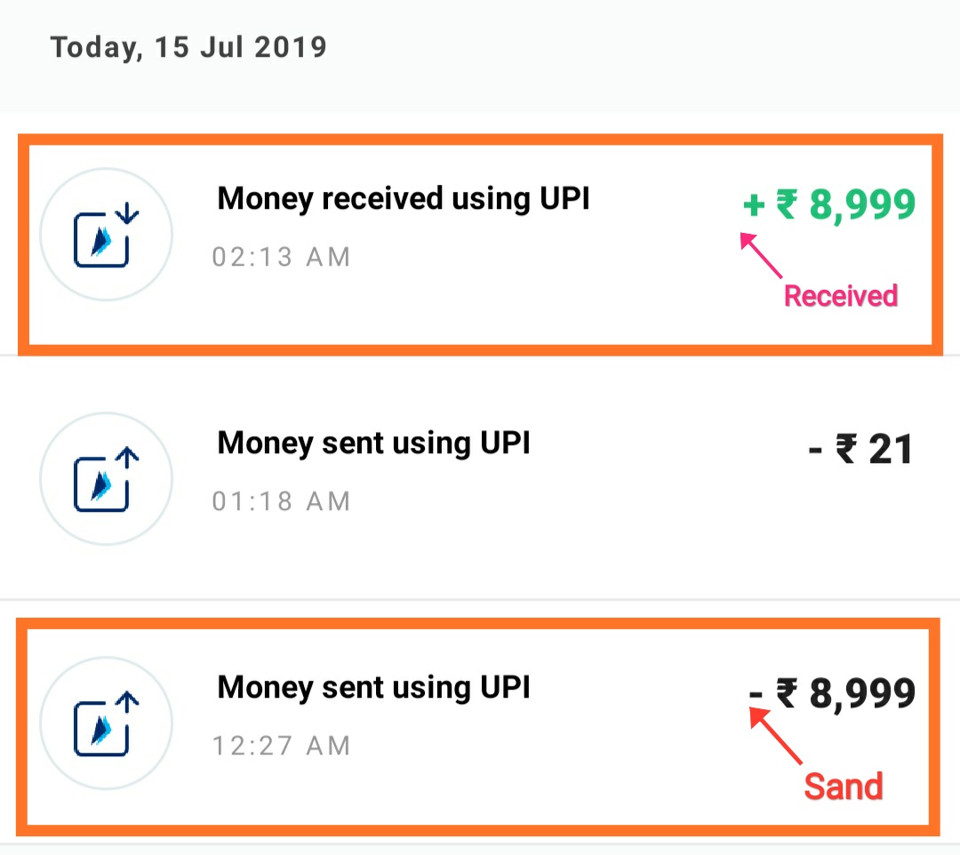Tap the received money UPI icon

click(106, 235)
